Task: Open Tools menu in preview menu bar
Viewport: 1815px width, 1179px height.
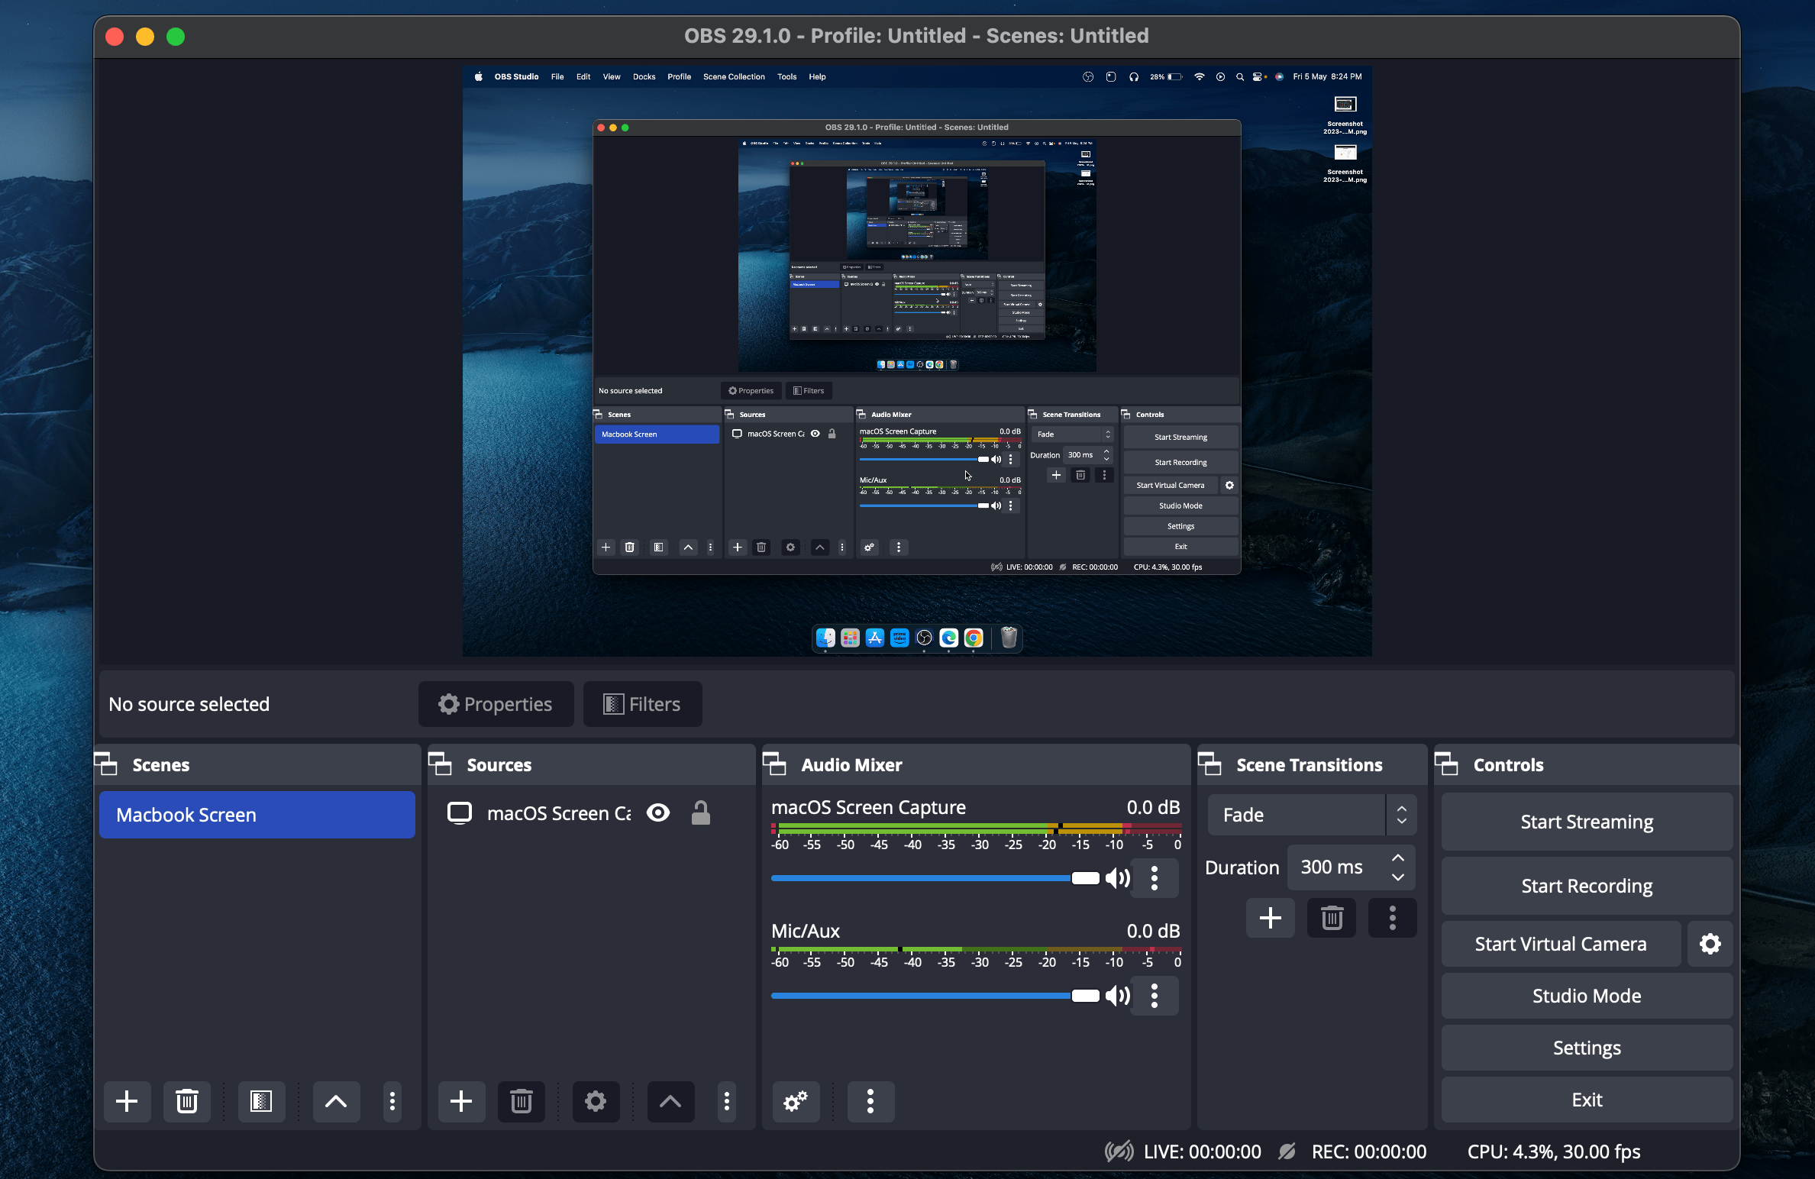Action: tap(786, 76)
